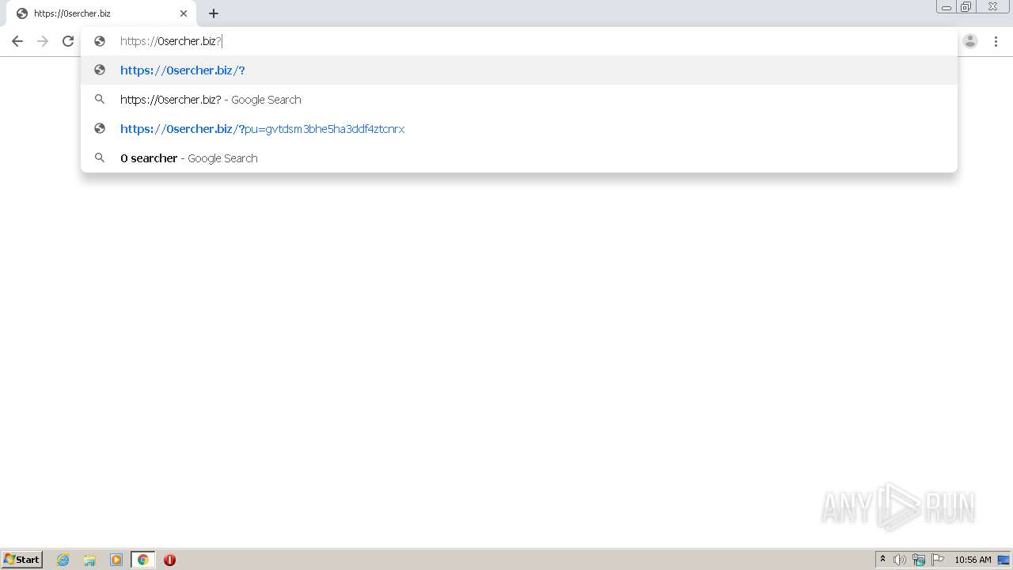
Task: Close the Chrome window
Action: point(992,7)
